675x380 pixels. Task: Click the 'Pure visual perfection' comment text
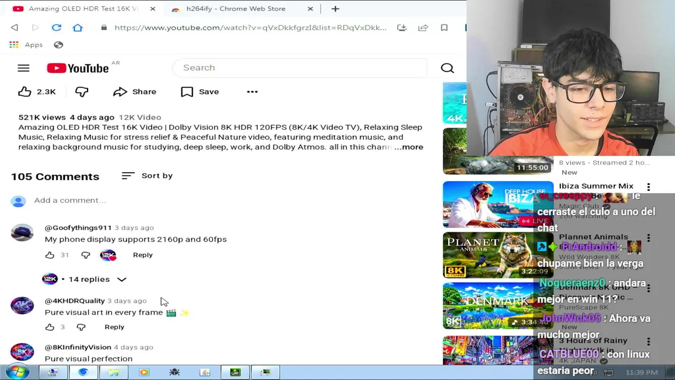pyautogui.click(x=89, y=359)
